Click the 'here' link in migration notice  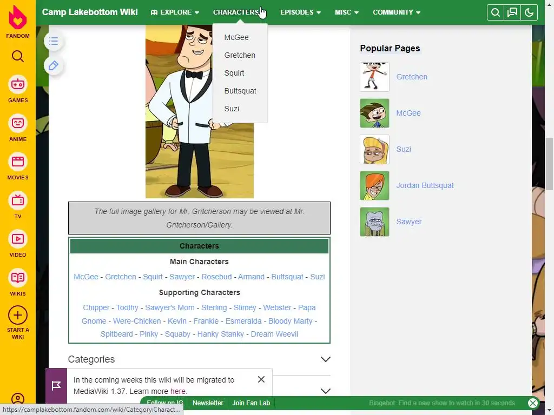(177, 391)
